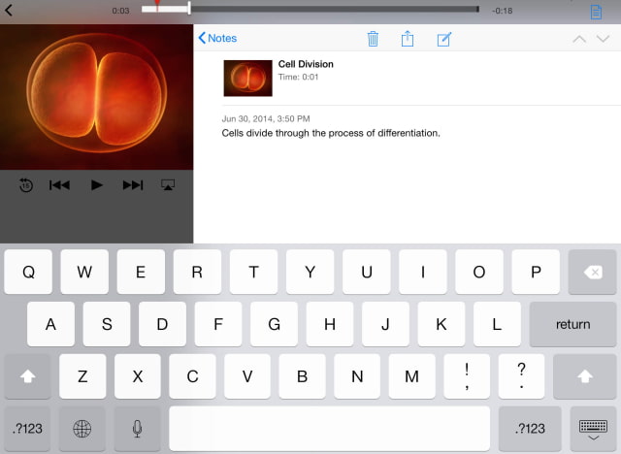
Task: Go back using the top-left arrow
Action: (x=9, y=11)
